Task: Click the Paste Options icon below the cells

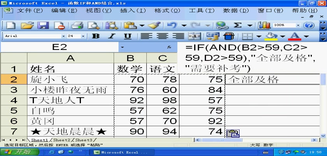Action: [x=232, y=133]
